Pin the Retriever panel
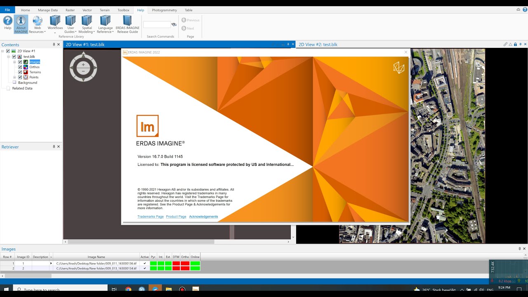The width and height of the screenshot is (528, 297). click(54, 147)
